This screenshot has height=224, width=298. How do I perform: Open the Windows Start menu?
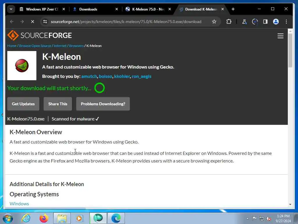click(8, 218)
